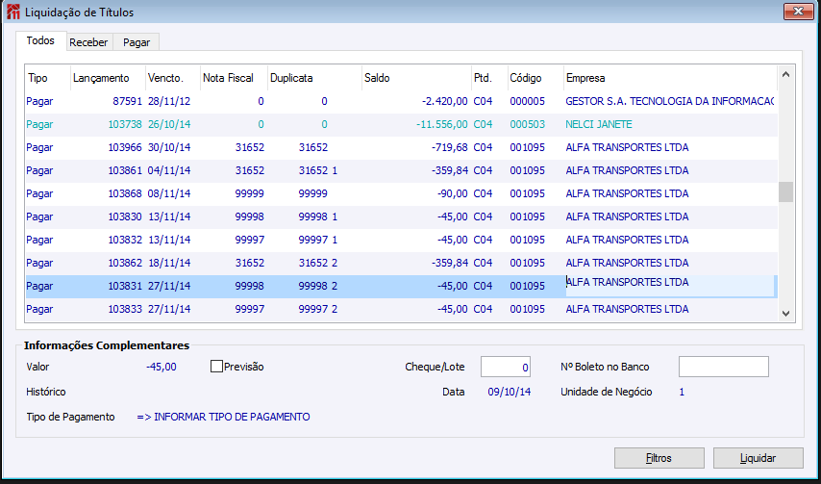Sort by the Código column header
The width and height of the screenshot is (821, 484).
click(x=535, y=78)
